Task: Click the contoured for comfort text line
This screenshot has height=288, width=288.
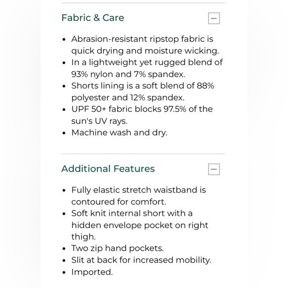Action: click(119, 202)
